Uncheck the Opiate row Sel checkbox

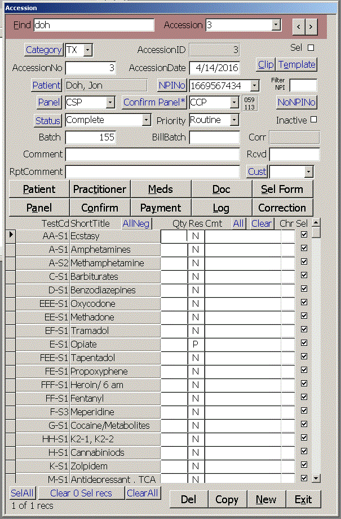click(x=304, y=344)
